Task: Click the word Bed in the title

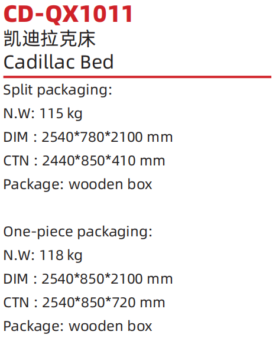Action: (x=97, y=62)
